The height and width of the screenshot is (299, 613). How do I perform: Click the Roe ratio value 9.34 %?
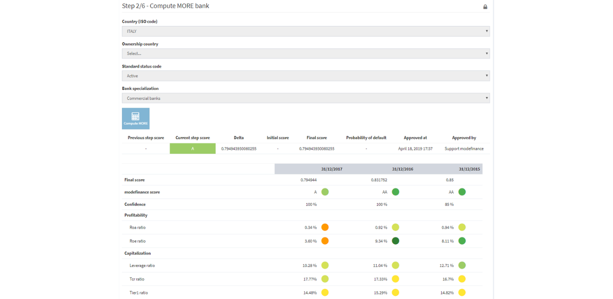[x=381, y=241]
